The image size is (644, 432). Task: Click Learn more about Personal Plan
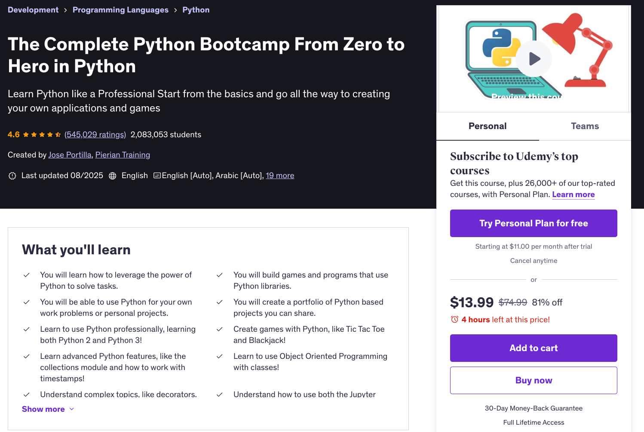573,194
